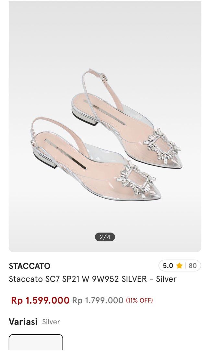Click the 2/4 image counter pill
This screenshot has width=210, height=351.
pos(105,237)
